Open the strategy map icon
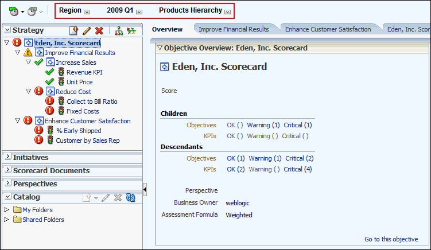Image resolution: width=431 pixels, height=250 pixels. (x=131, y=30)
